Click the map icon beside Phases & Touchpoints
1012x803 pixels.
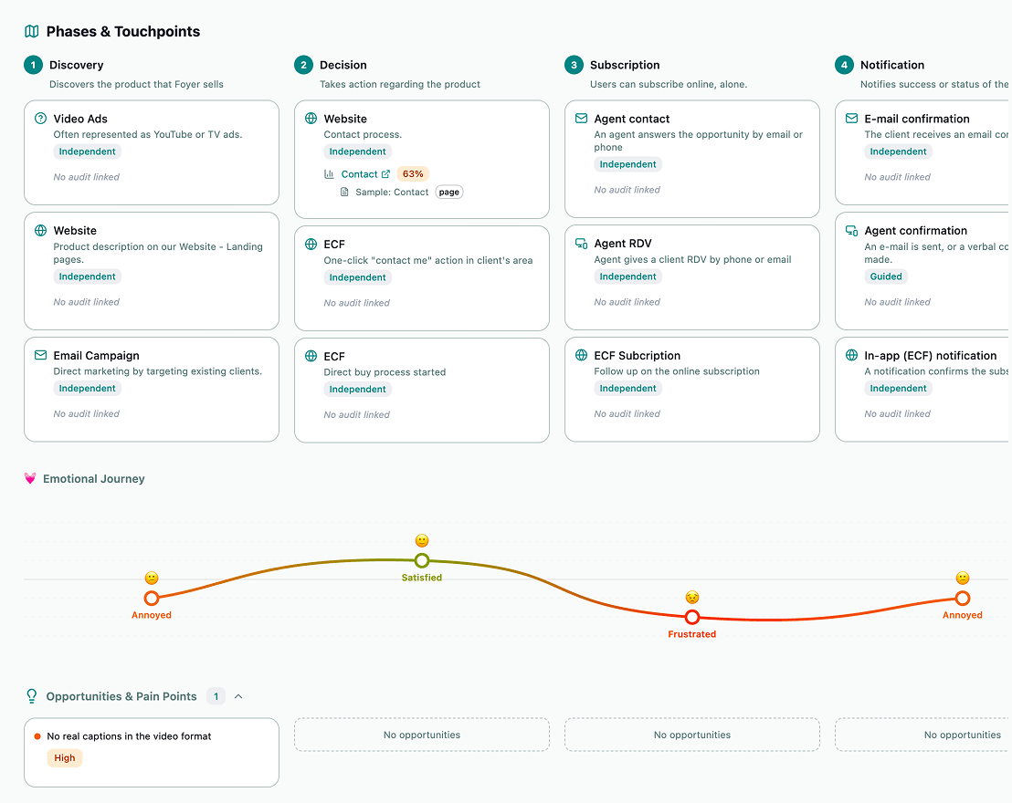point(32,31)
